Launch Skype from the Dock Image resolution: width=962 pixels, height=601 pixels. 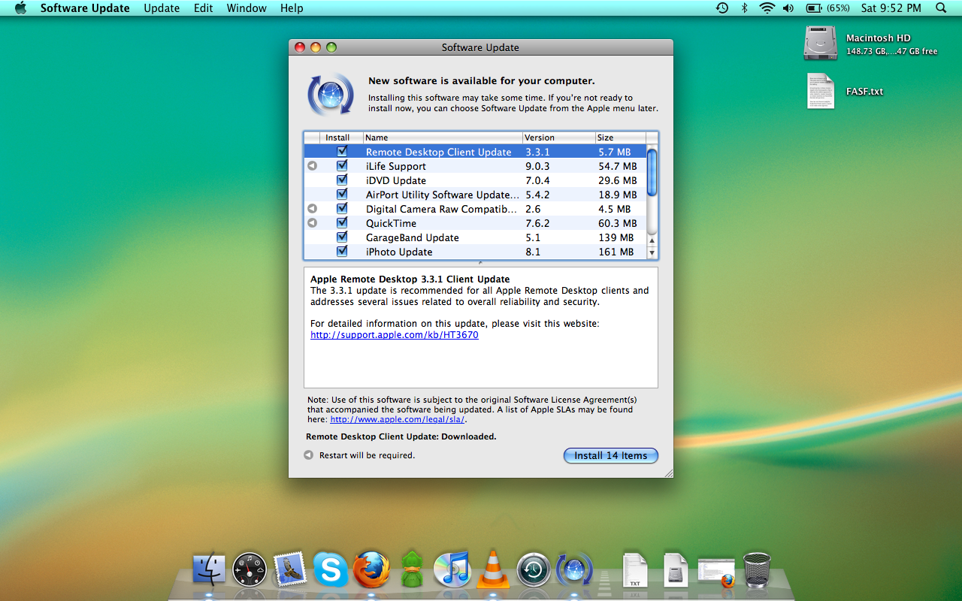(331, 569)
